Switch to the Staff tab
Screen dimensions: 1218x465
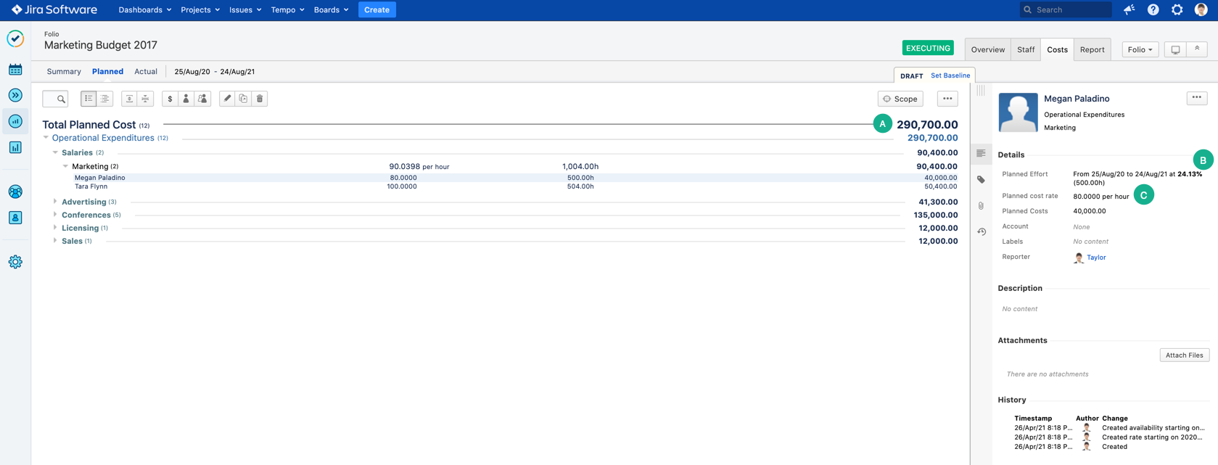tap(1026, 49)
